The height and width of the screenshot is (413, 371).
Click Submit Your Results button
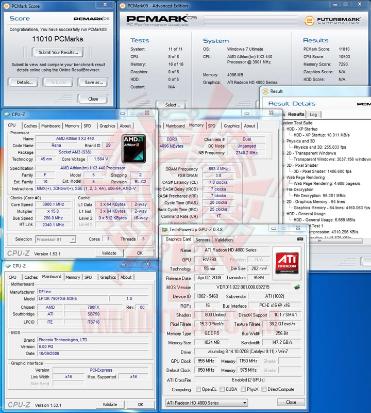58,53
